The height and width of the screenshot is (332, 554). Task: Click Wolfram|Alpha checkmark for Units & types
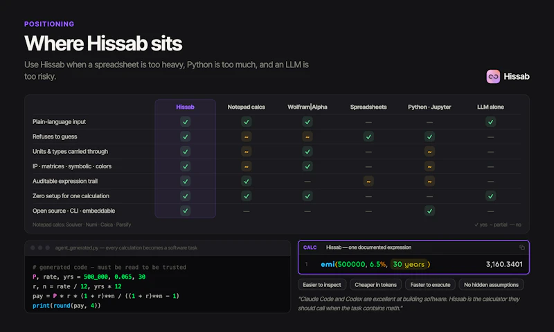tap(307, 151)
